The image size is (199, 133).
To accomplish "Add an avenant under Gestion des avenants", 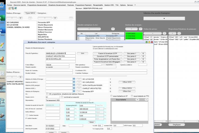I will (x=131, y=29).
